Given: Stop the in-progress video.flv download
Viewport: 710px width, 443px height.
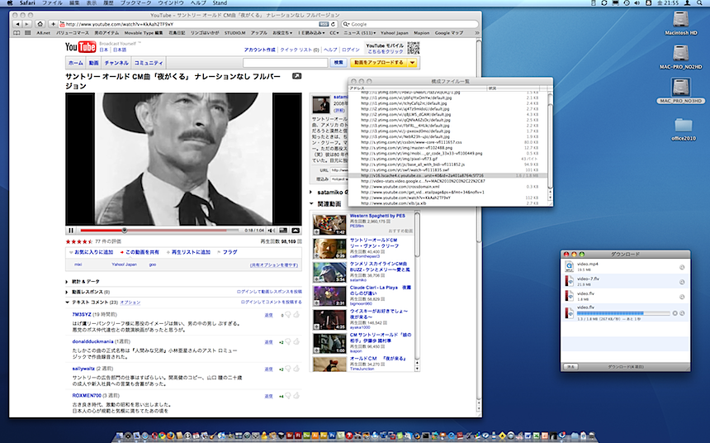Looking at the screenshot, I should click(674, 313).
